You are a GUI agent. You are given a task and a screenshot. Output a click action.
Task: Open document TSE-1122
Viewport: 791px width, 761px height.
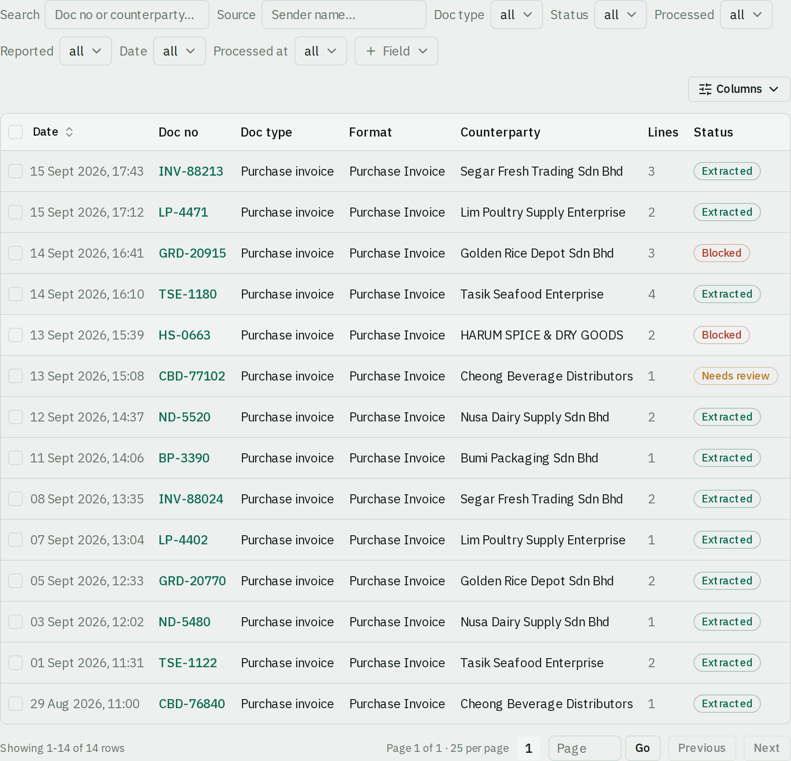(188, 663)
